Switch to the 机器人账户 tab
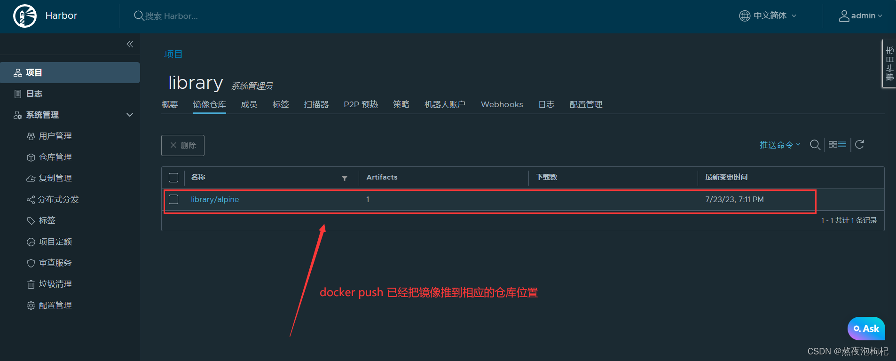 [445, 104]
